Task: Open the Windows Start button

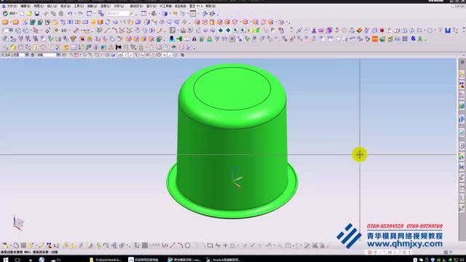Action: point(6,259)
